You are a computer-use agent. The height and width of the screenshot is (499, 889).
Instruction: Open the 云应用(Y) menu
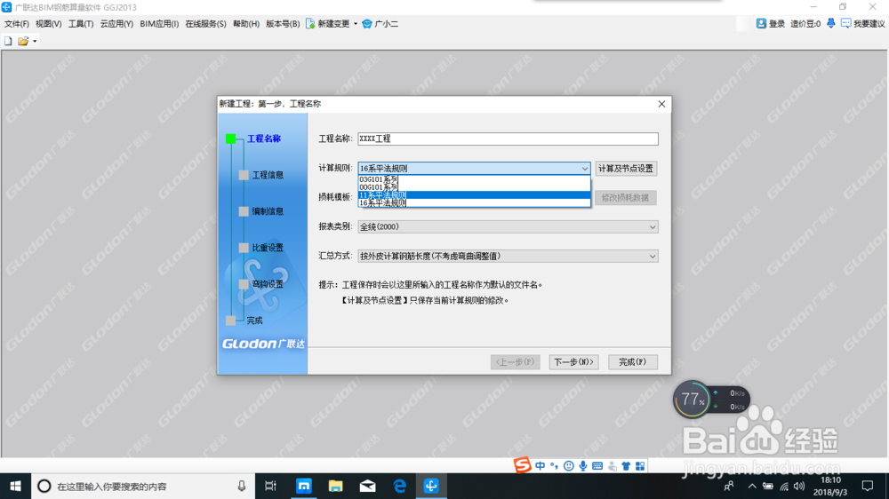click(116, 24)
